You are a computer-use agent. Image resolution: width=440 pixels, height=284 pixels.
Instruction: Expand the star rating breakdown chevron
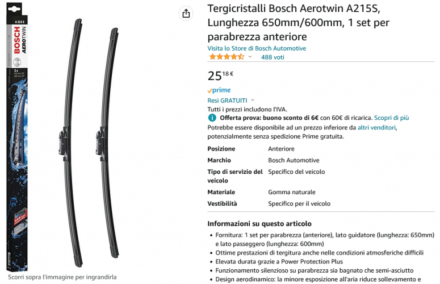pyautogui.click(x=250, y=57)
